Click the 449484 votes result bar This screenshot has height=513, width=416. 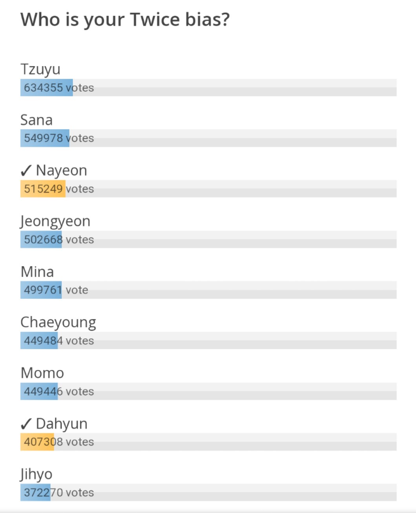39,341
